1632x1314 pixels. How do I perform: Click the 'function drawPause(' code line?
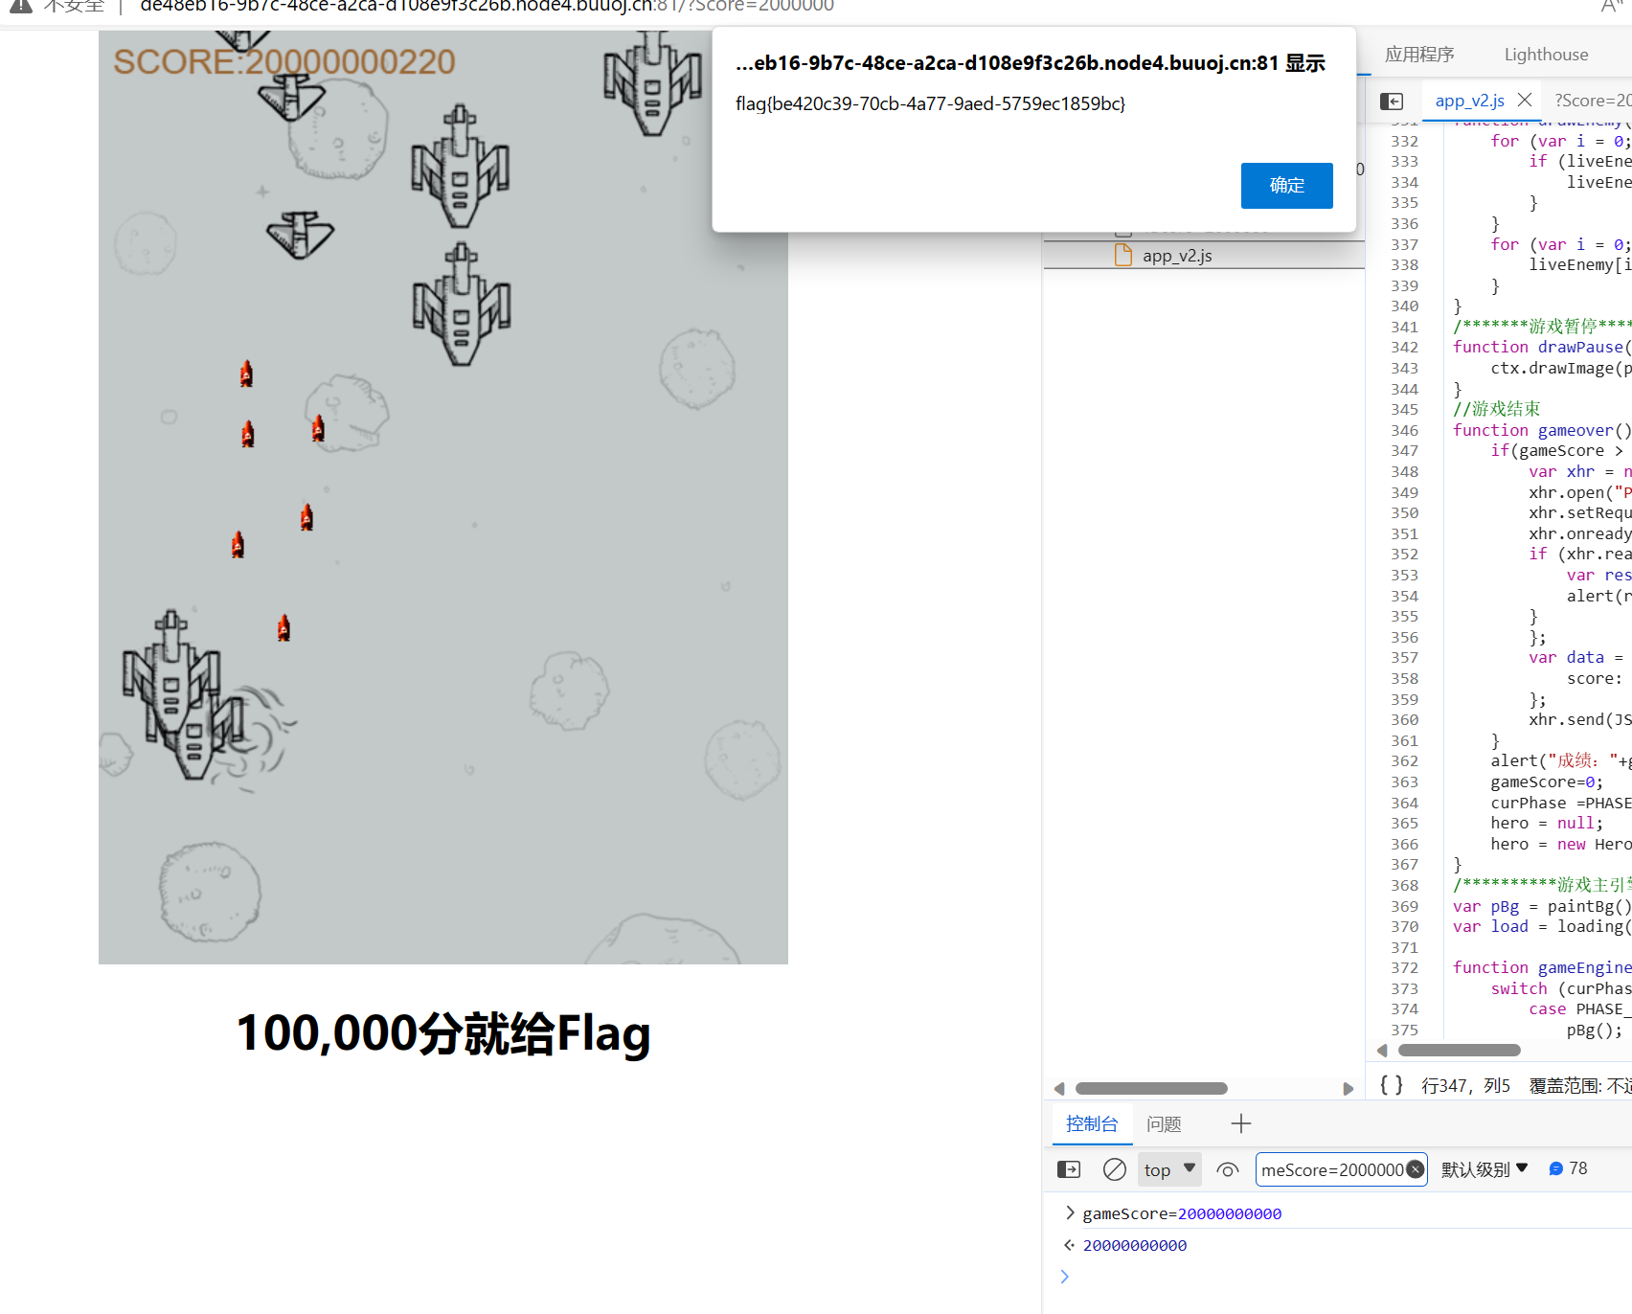pyautogui.click(x=1542, y=348)
